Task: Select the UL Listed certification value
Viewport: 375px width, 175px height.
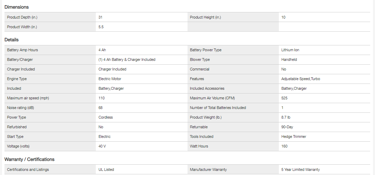Action: click(106, 169)
